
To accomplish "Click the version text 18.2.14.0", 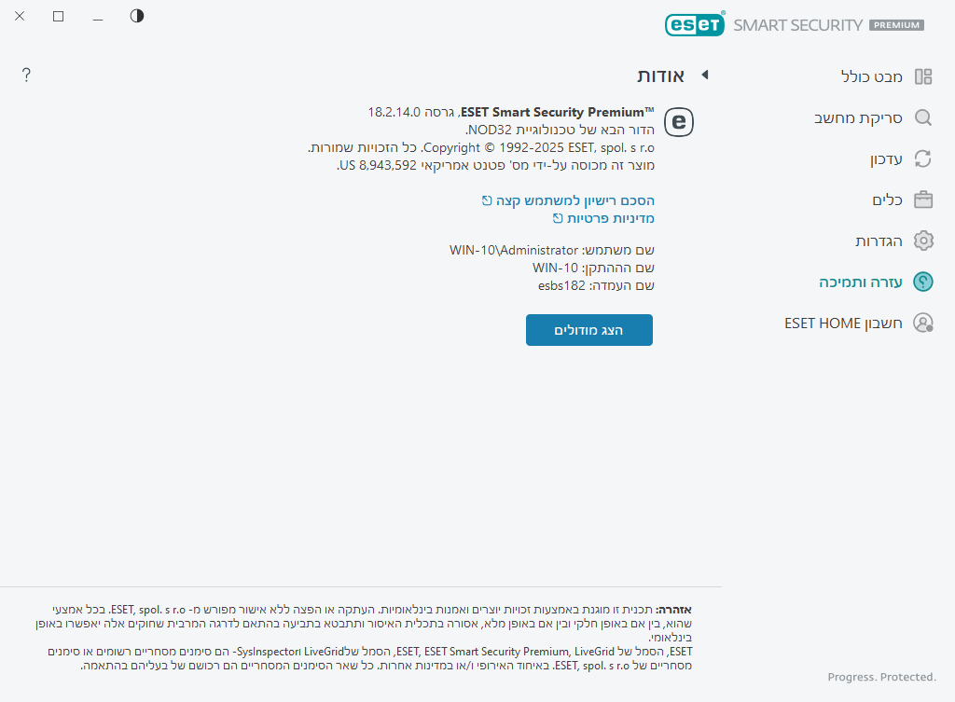I will click(x=394, y=112).
